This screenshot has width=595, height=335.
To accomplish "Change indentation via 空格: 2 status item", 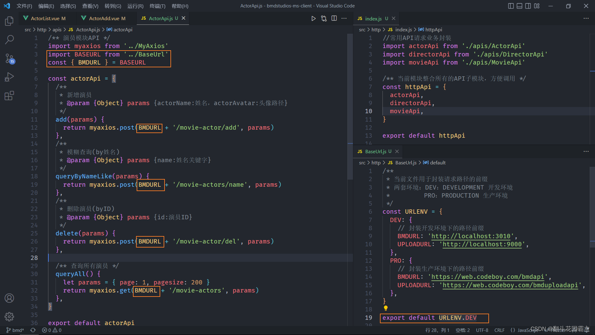I will click(463, 330).
